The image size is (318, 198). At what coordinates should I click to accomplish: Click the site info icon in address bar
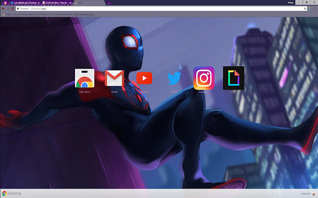pyautogui.click(x=18, y=9)
